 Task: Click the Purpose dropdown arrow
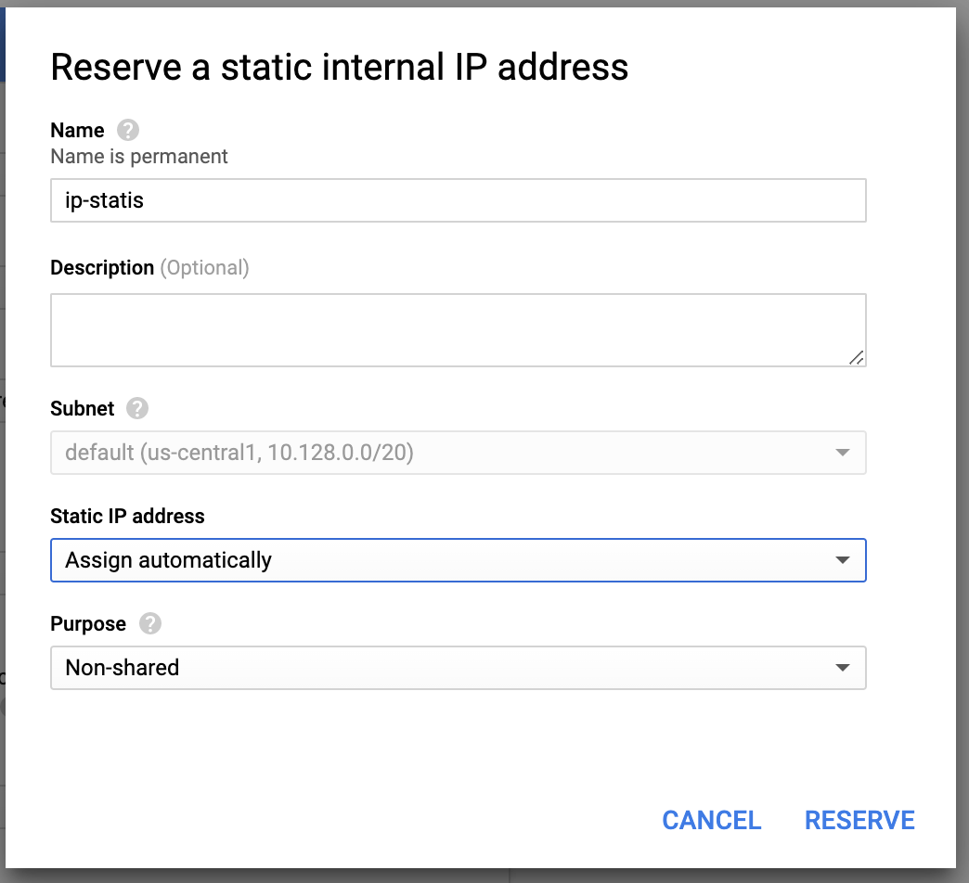coord(843,668)
